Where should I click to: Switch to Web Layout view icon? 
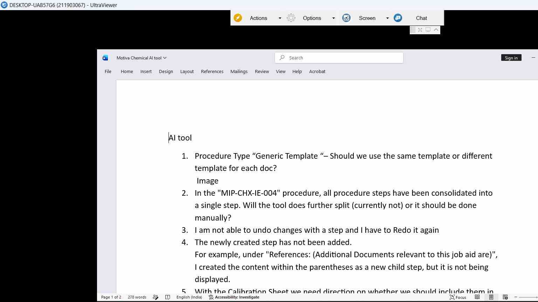click(505, 297)
